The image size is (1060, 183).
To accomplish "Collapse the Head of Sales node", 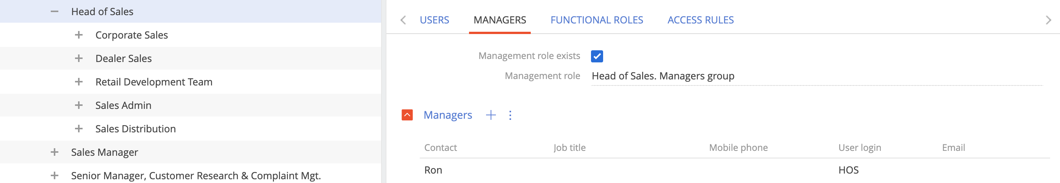I will click(54, 11).
